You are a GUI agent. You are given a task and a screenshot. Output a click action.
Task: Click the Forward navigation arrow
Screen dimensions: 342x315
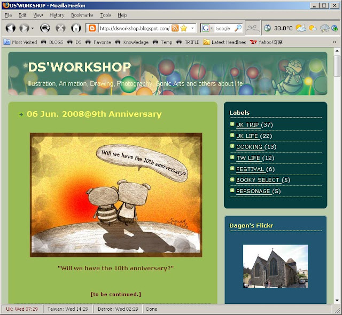click(x=24, y=28)
